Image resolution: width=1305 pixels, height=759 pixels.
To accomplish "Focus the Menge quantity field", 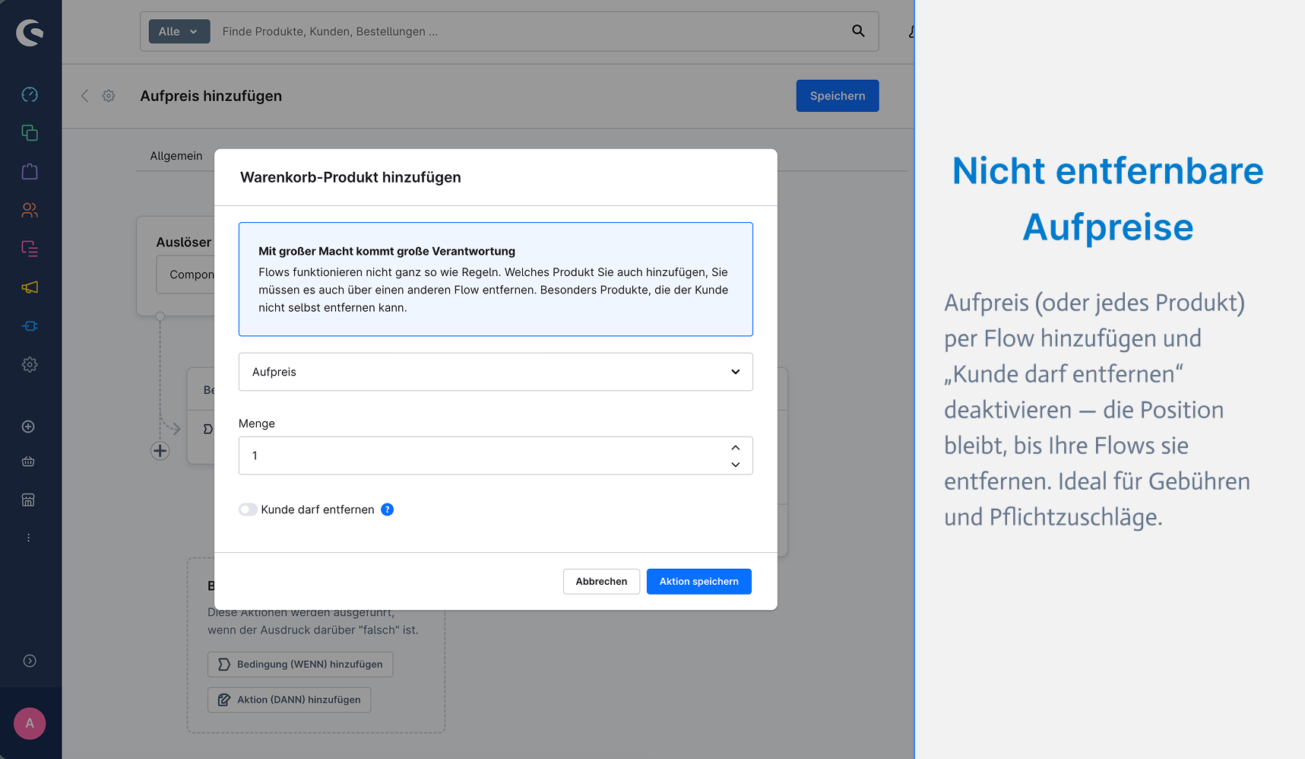I will pyautogui.click(x=496, y=456).
